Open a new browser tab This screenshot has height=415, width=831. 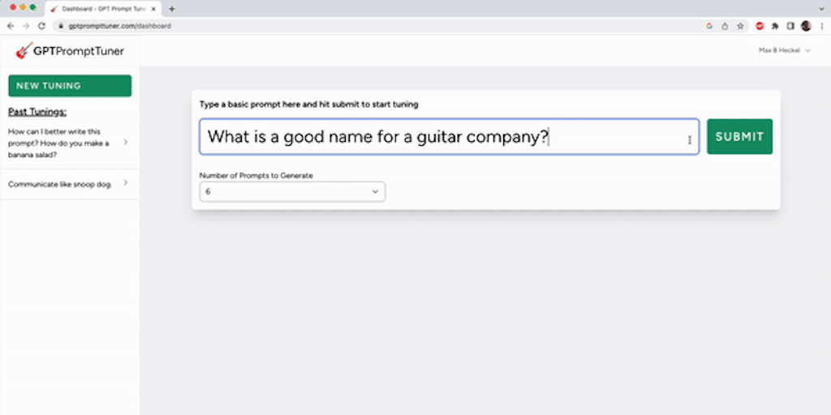(x=171, y=8)
